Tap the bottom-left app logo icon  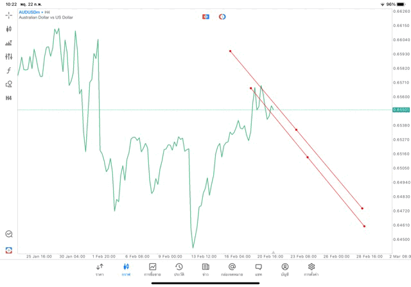click(9, 250)
